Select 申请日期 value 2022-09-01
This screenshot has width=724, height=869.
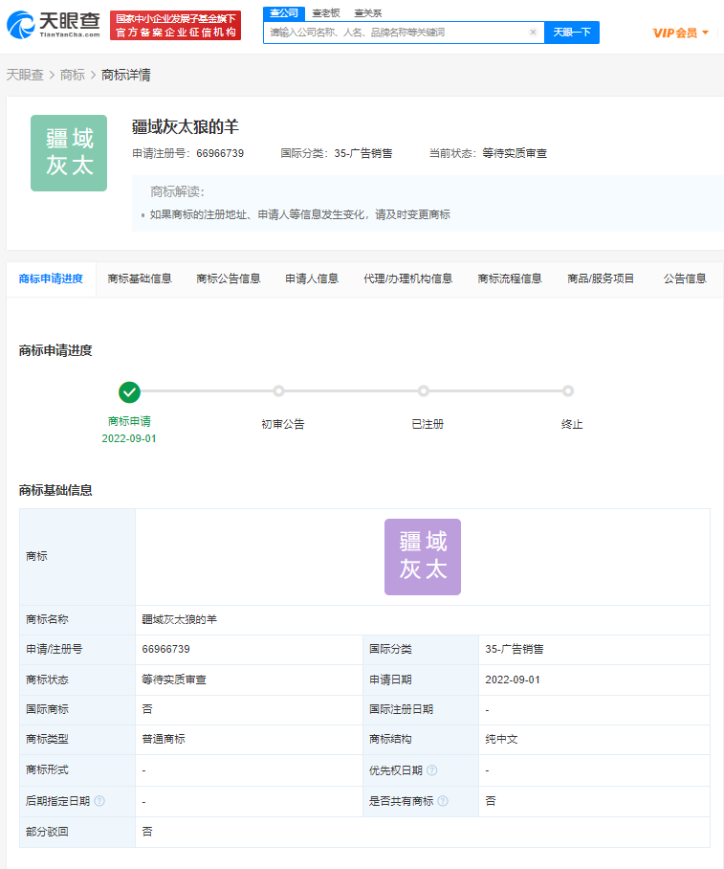513,680
